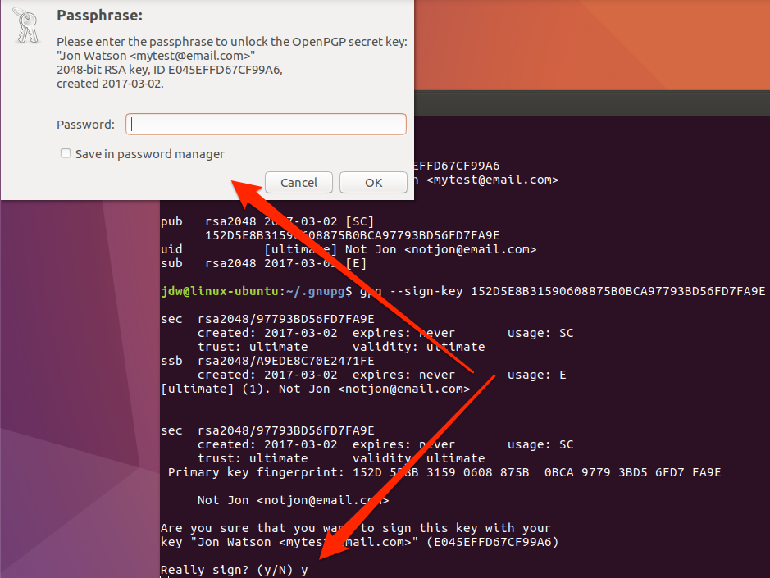Click "ssb rsa2048/A9EDE8C70E2471FE" terminal line
Viewport: 770px width, 578px height.
pos(267,361)
